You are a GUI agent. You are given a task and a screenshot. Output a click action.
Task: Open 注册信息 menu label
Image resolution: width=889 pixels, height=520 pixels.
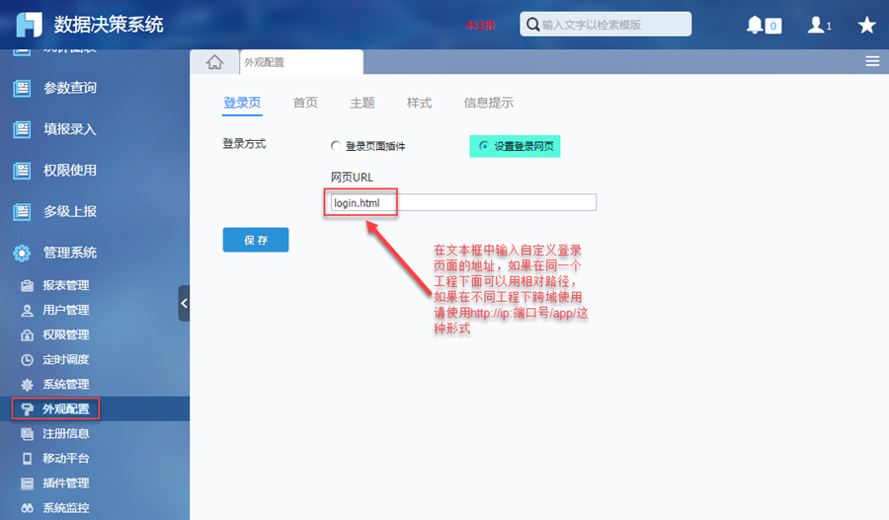[66, 434]
